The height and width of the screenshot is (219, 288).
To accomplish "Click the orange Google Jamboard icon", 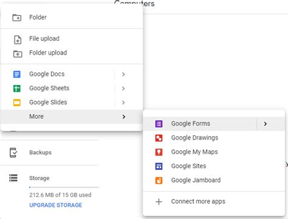I will point(159,180).
